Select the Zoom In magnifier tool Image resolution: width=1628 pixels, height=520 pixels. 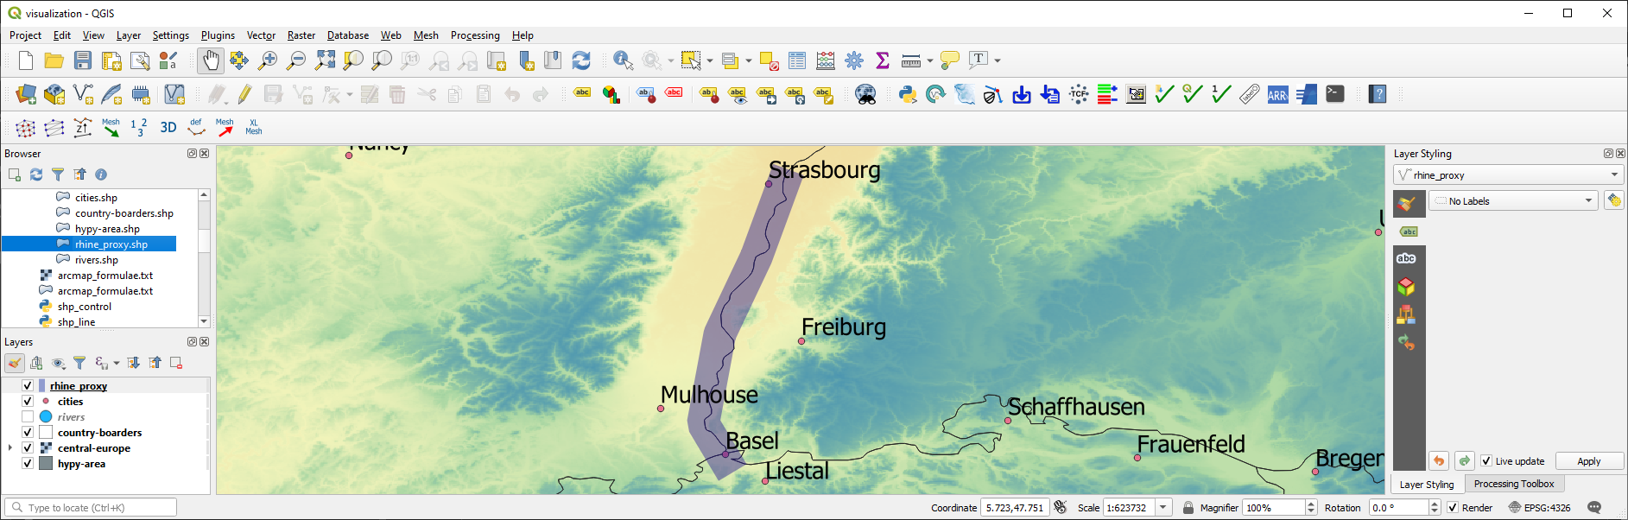tap(268, 60)
